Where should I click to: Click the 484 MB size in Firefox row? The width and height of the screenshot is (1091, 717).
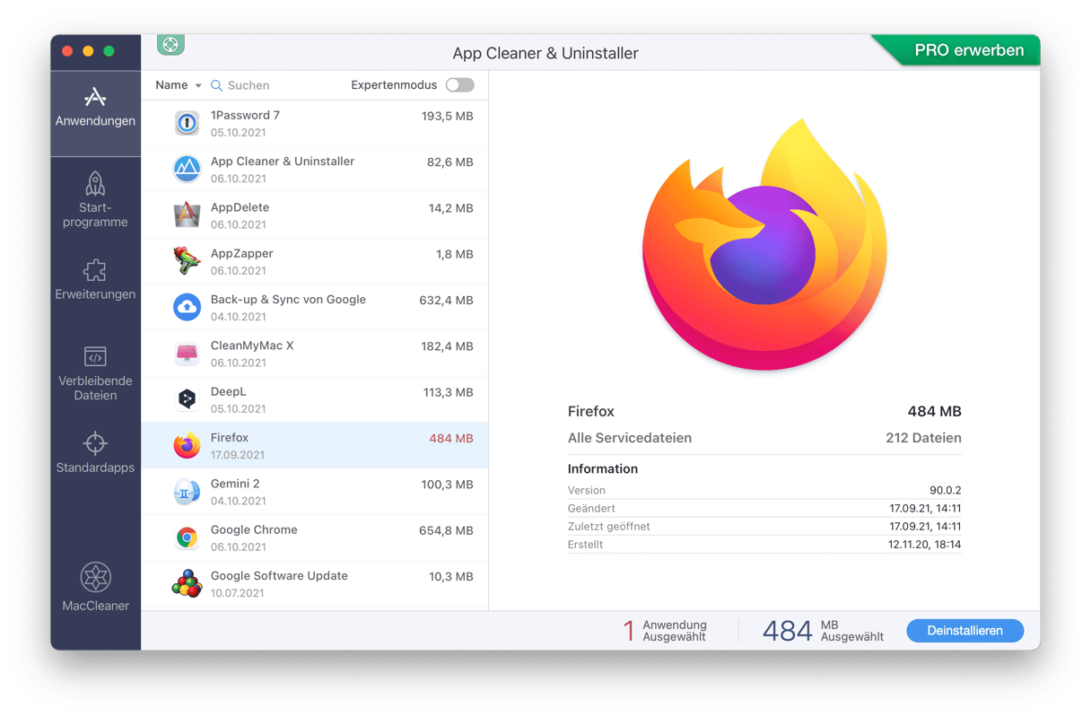[451, 439]
